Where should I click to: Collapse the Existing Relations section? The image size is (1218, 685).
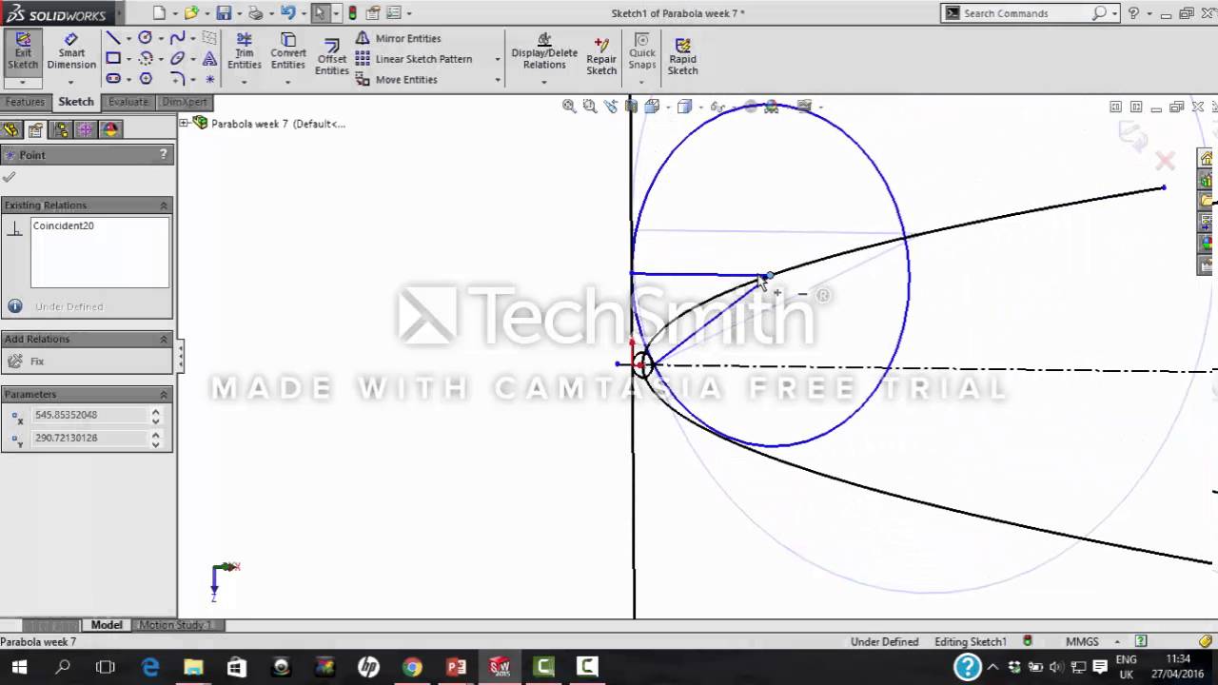[x=164, y=205]
